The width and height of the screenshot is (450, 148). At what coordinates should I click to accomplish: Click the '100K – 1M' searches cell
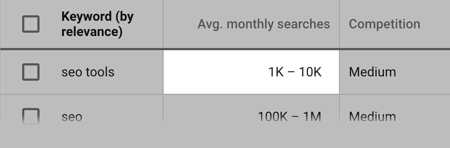pyautogui.click(x=289, y=117)
